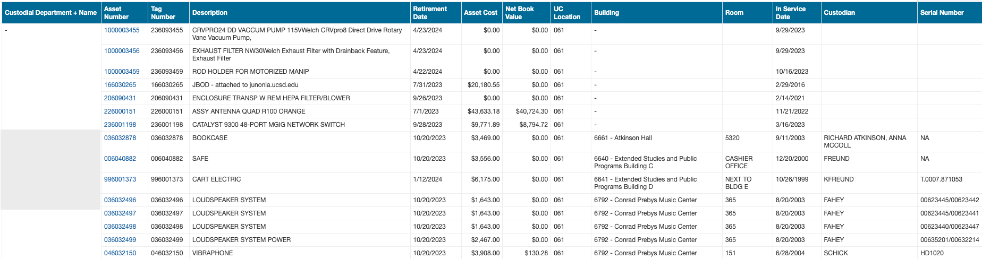
Task: Click the Serial Number column header
Action: point(942,13)
